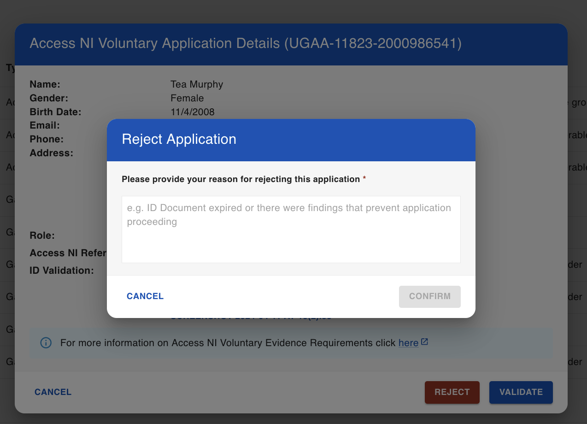Select the 'Reject Application' dialog title

coord(179,139)
